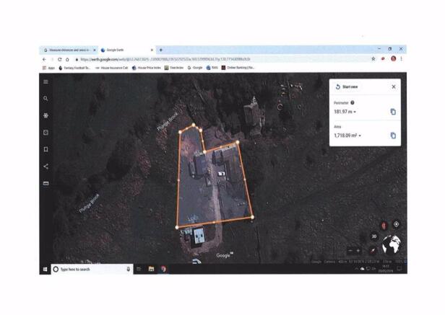Open Search in Google Earth sidebar

(x=46, y=98)
